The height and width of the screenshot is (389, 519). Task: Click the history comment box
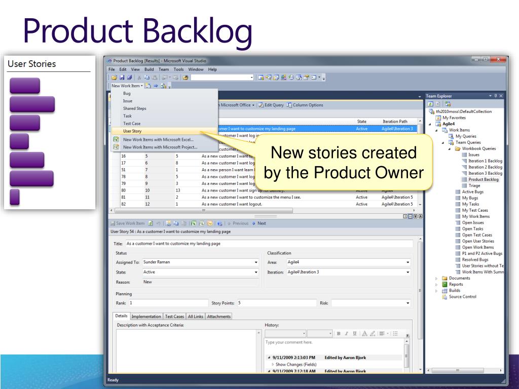pyautogui.click(x=333, y=345)
